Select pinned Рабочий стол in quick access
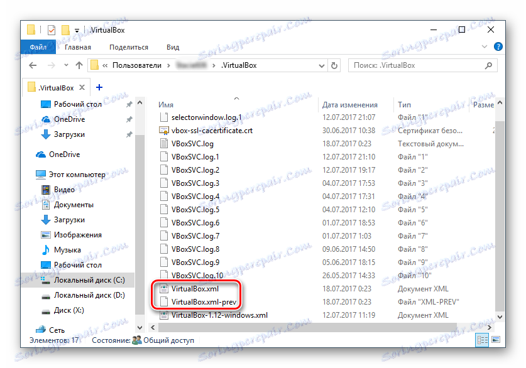Screen dimensions: 526x368 (x=78, y=104)
